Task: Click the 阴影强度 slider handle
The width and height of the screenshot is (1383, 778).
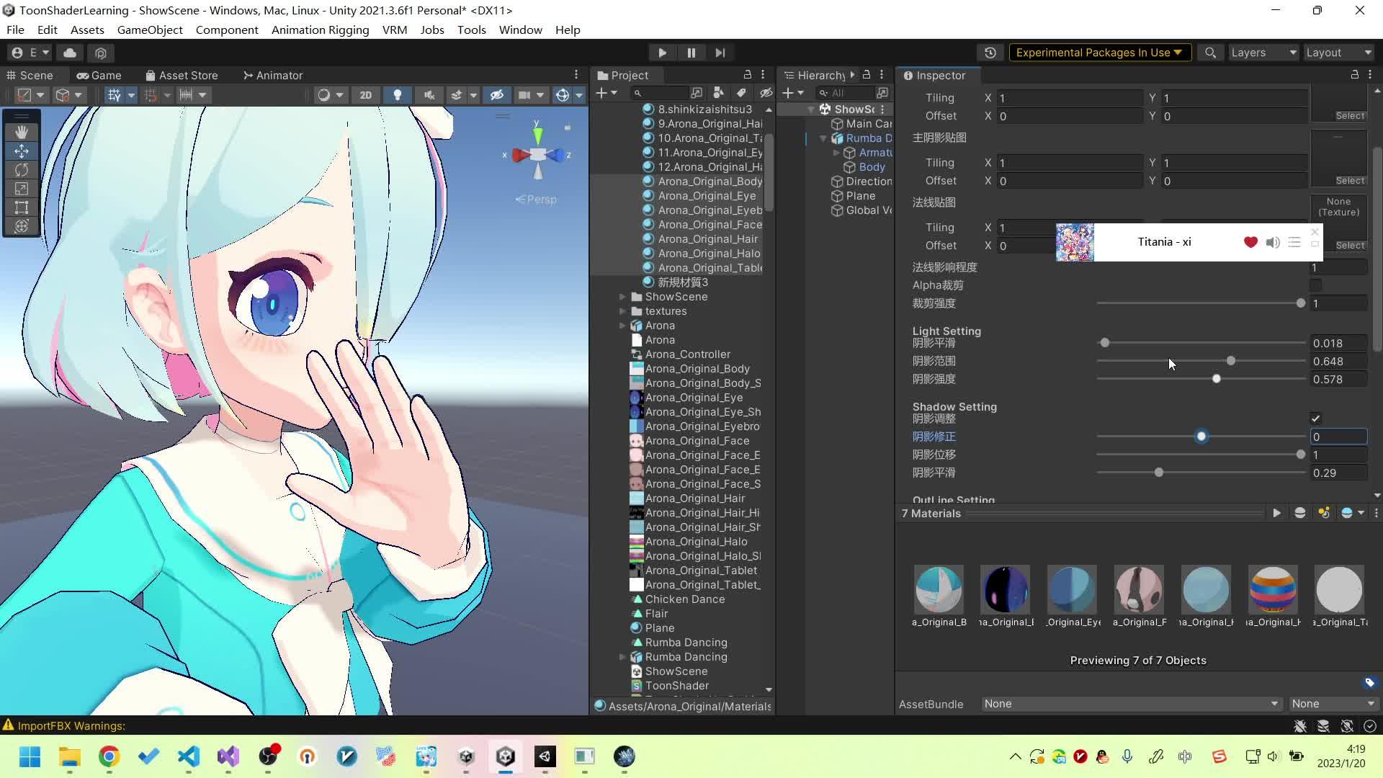Action: (1217, 379)
